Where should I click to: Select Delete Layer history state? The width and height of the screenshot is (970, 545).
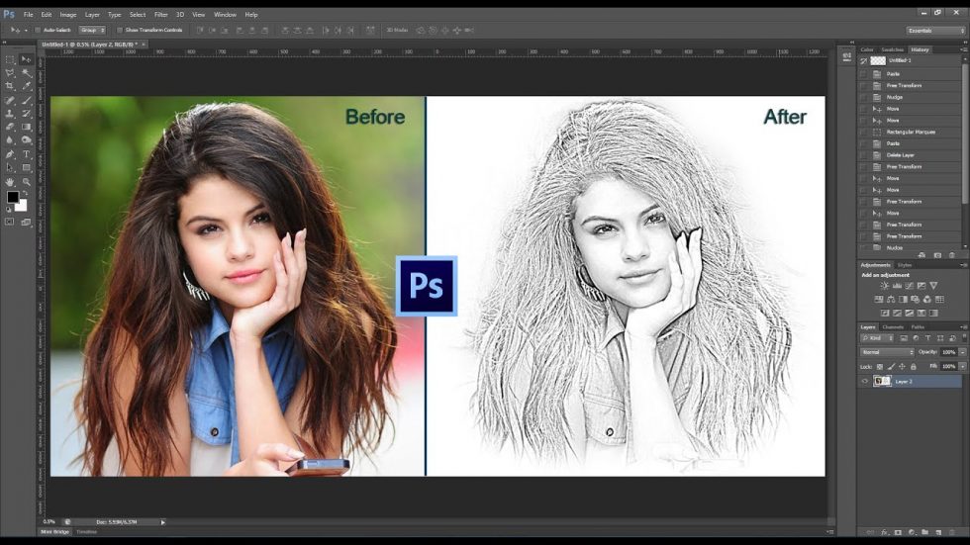(899, 154)
